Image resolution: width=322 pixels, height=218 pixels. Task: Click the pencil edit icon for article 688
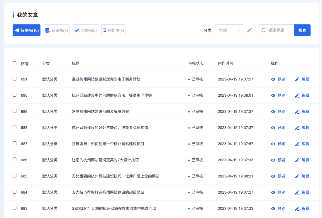pyautogui.click(x=297, y=128)
